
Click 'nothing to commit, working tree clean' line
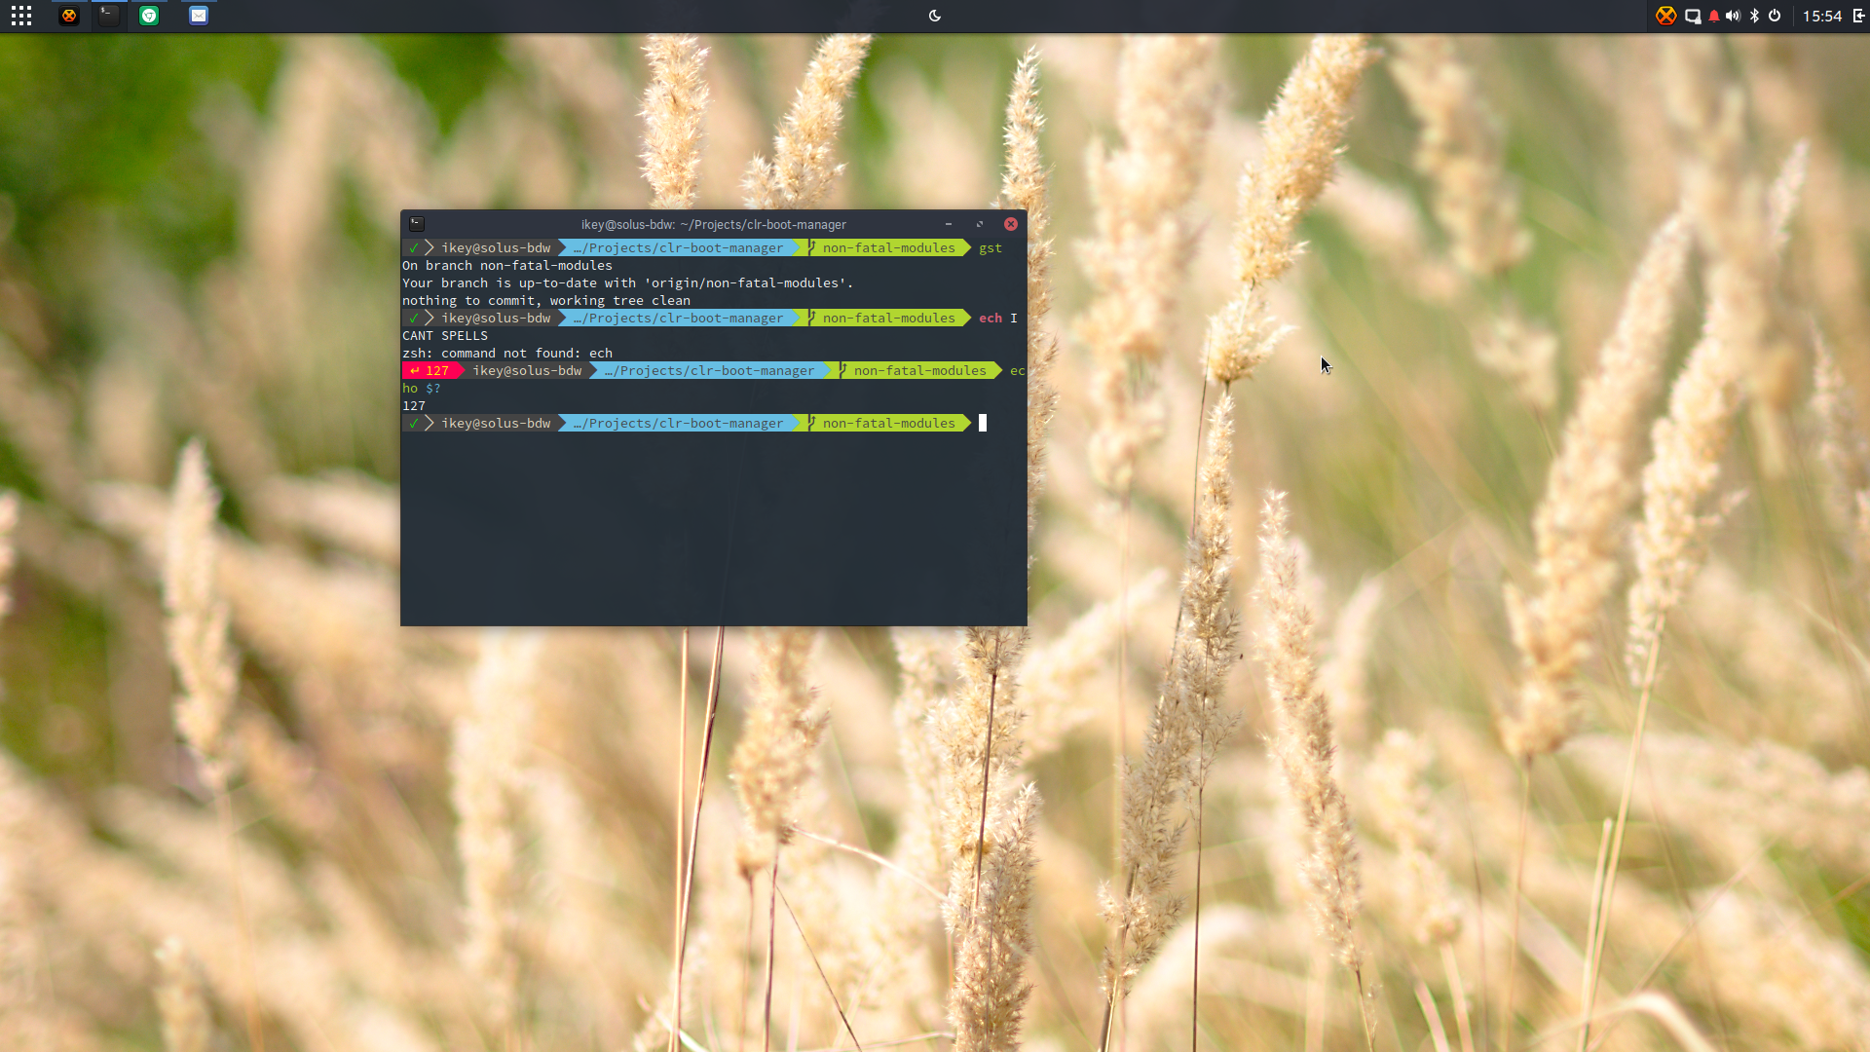[x=546, y=300]
